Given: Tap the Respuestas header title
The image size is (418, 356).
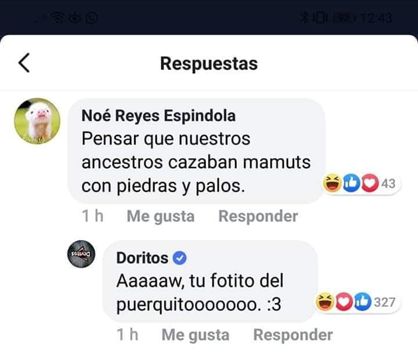Looking at the screenshot, I should click(209, 64).
